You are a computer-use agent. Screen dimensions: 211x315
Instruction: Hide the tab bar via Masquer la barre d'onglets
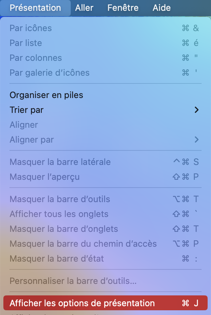point(64,229)
